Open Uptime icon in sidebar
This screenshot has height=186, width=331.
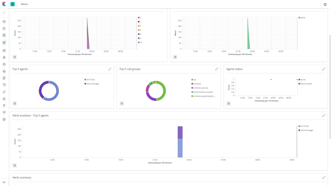click(x=4, y=92)
